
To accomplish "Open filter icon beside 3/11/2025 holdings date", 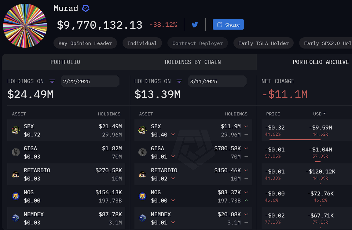I will pyautogui.click(x=179, y=81).
